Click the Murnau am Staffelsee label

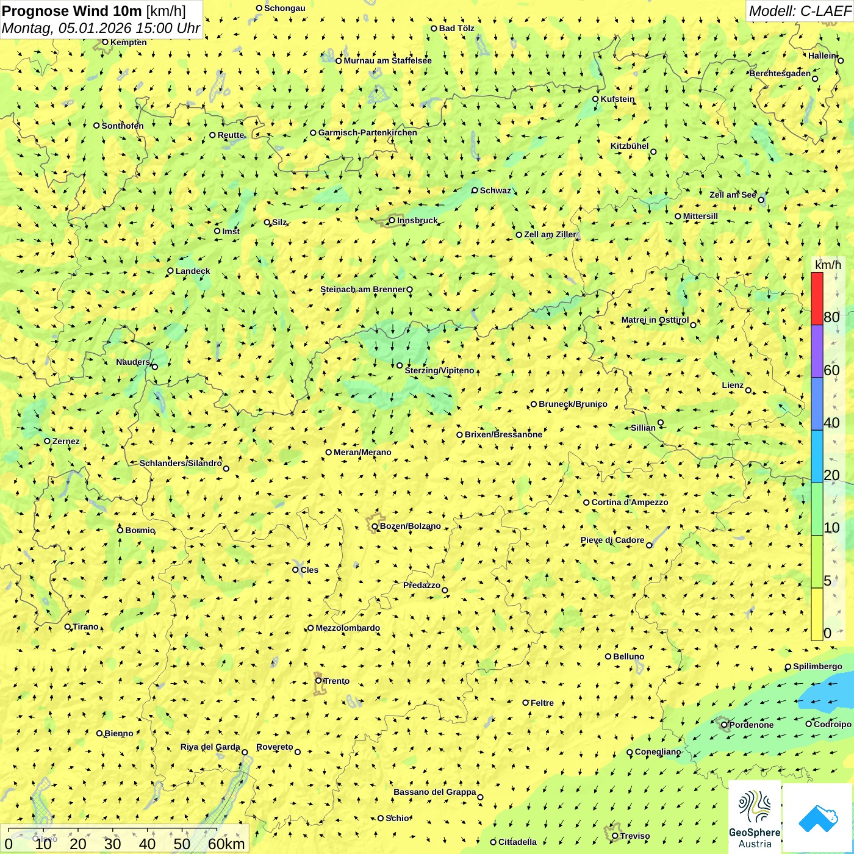387,60
